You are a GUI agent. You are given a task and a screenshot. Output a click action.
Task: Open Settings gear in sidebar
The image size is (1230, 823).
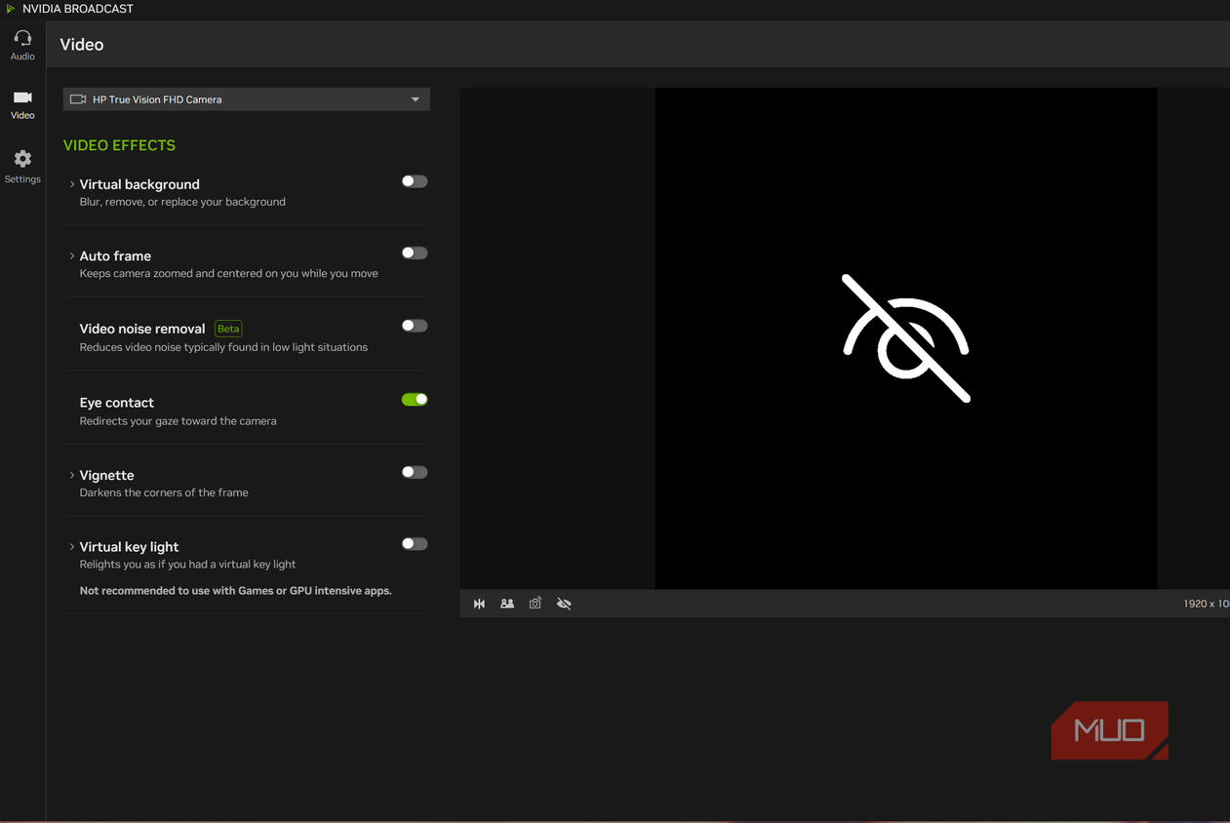pyautogui.click(x=22, y=167)
